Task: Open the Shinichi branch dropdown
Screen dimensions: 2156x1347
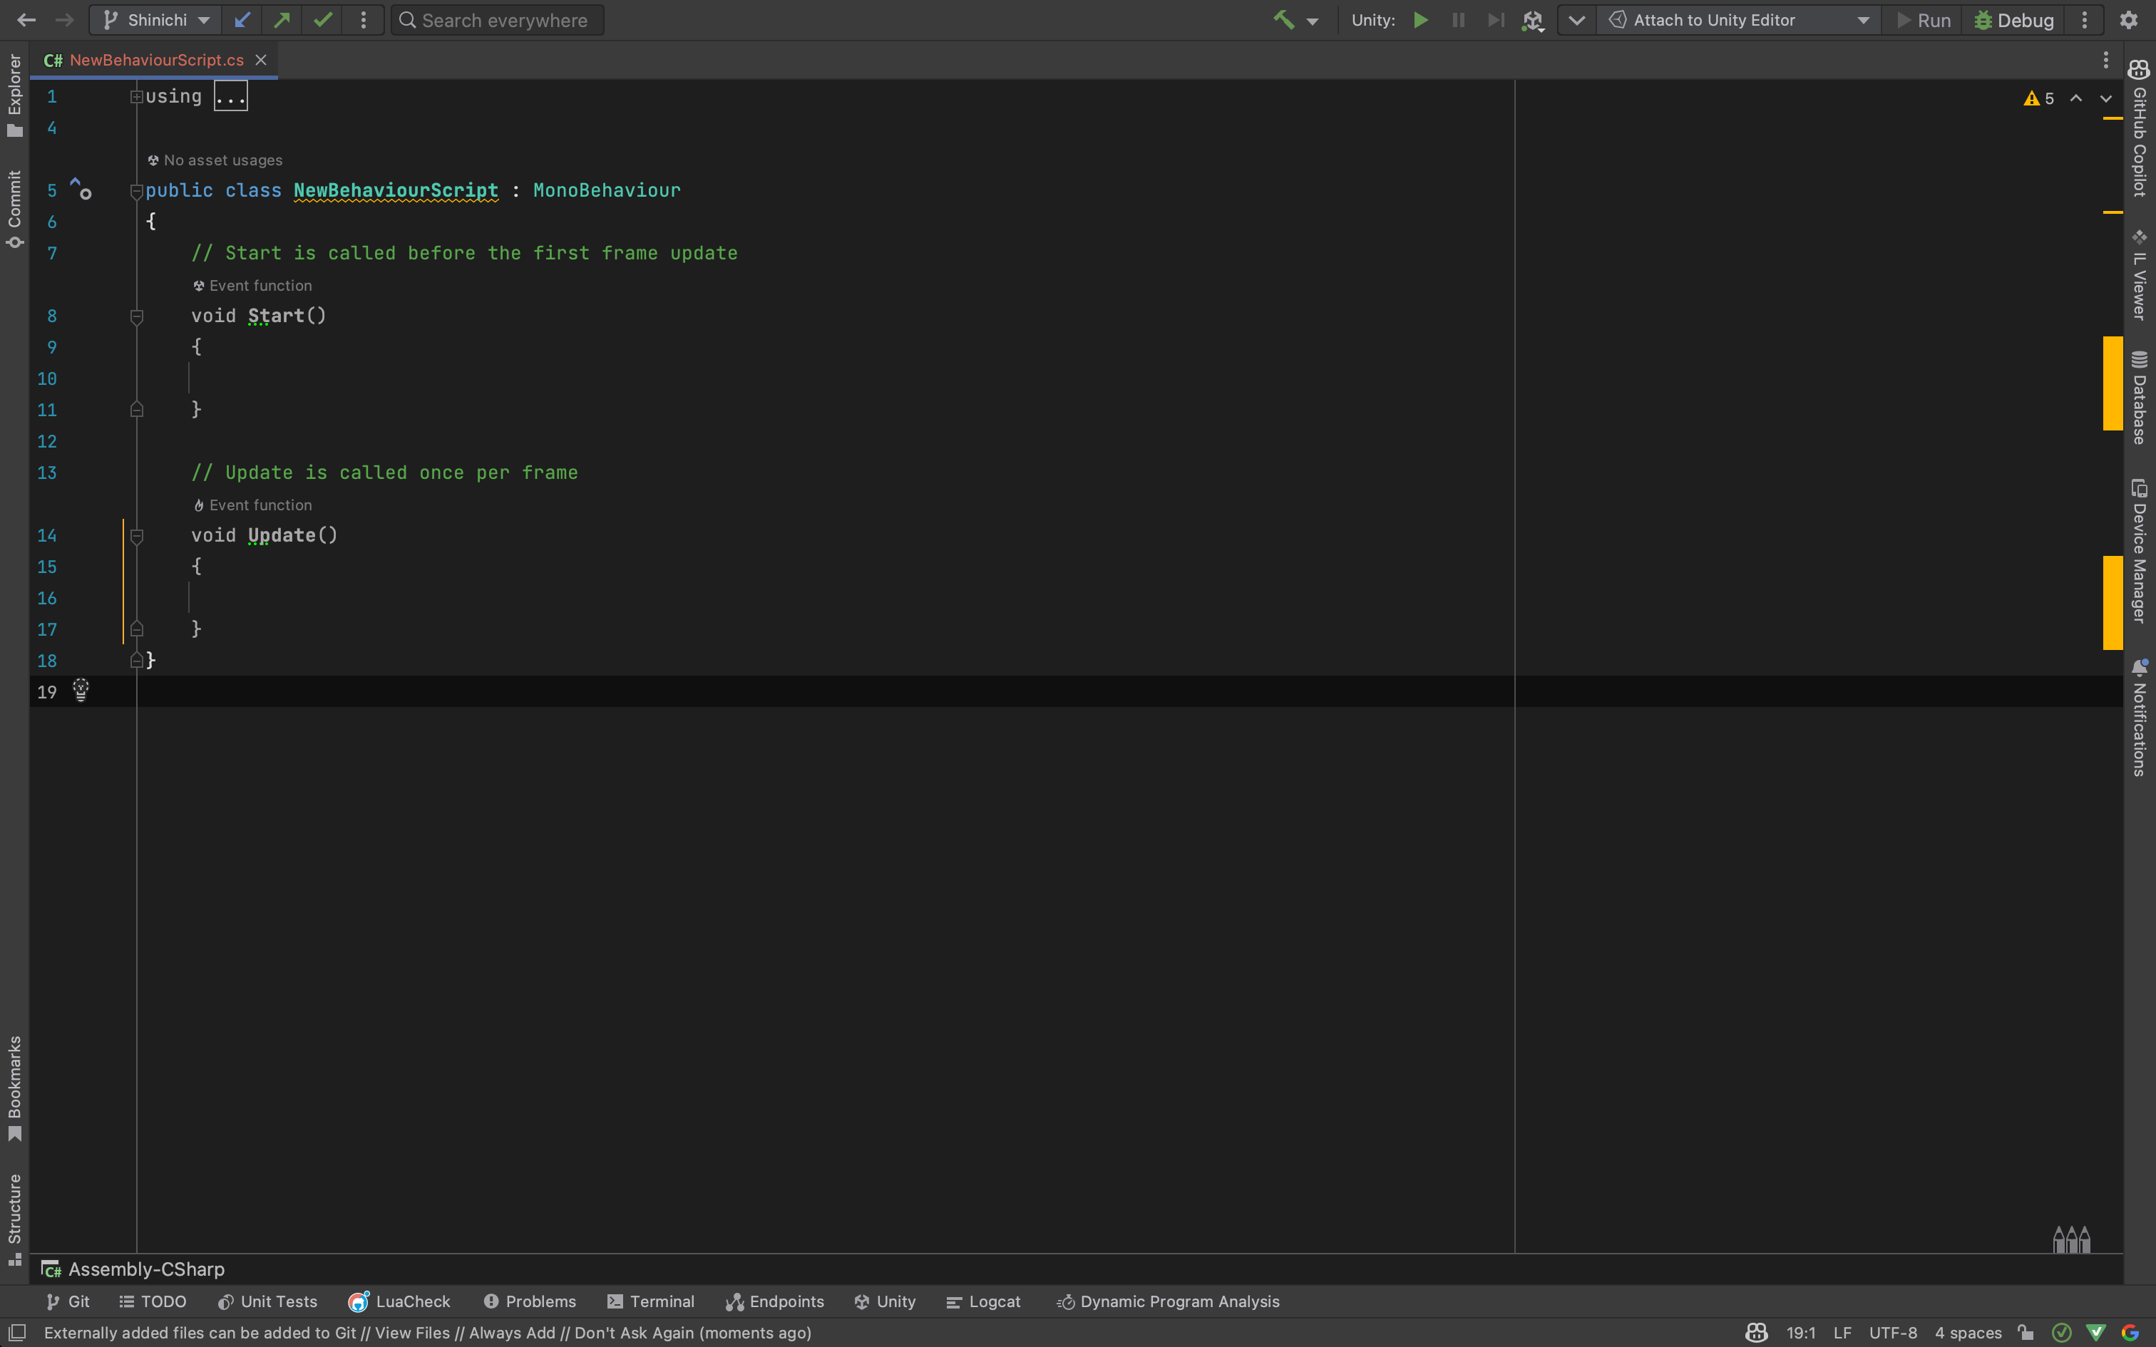Action: (x=157, y=20)
